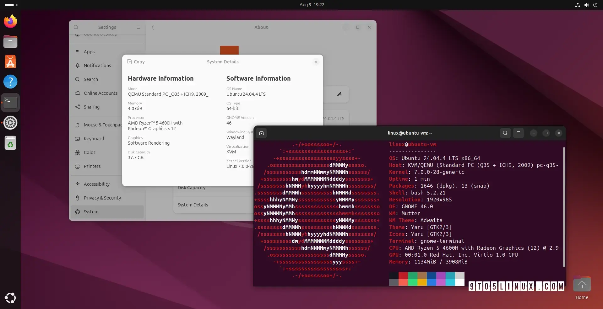Open Firefox from the dock

10,21
